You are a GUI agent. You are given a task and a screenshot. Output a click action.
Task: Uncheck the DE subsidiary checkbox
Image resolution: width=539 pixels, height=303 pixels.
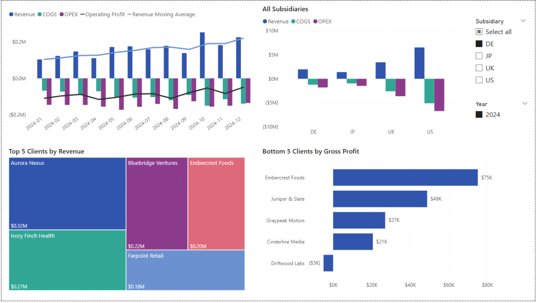tap(479, 44)
